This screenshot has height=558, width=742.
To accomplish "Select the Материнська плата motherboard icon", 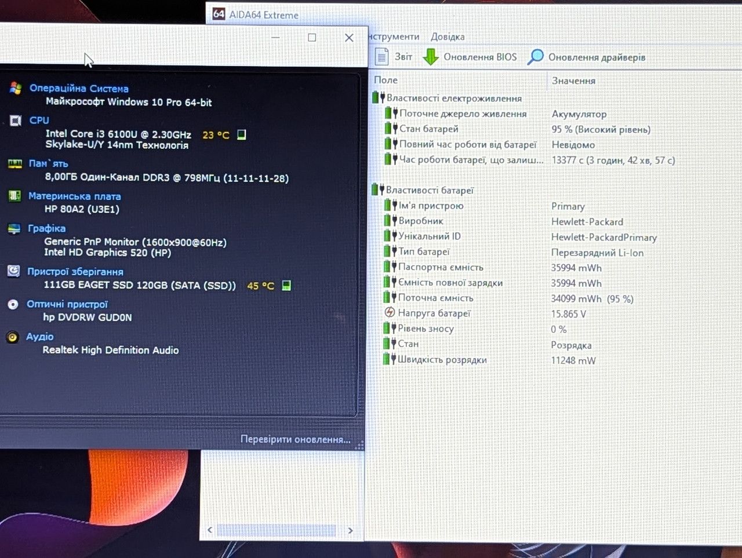I will coord(14,196).
